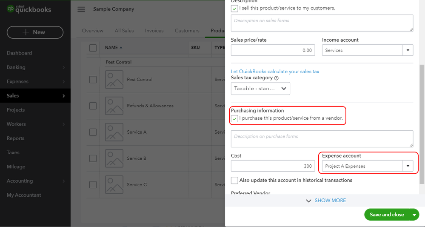Viewport: 425px width, 227px height.
Task: Click the Refunds & Allowances image placeholder
Action: 114,106
